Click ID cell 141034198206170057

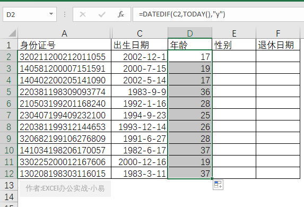[64, 150]
